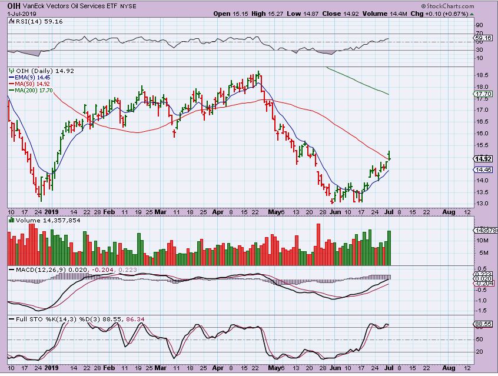Image resolution: width=498 pixels, height=376 pixels.
Task: Click the 'Jul' label on upper date axis
Action: click(389, 212)
